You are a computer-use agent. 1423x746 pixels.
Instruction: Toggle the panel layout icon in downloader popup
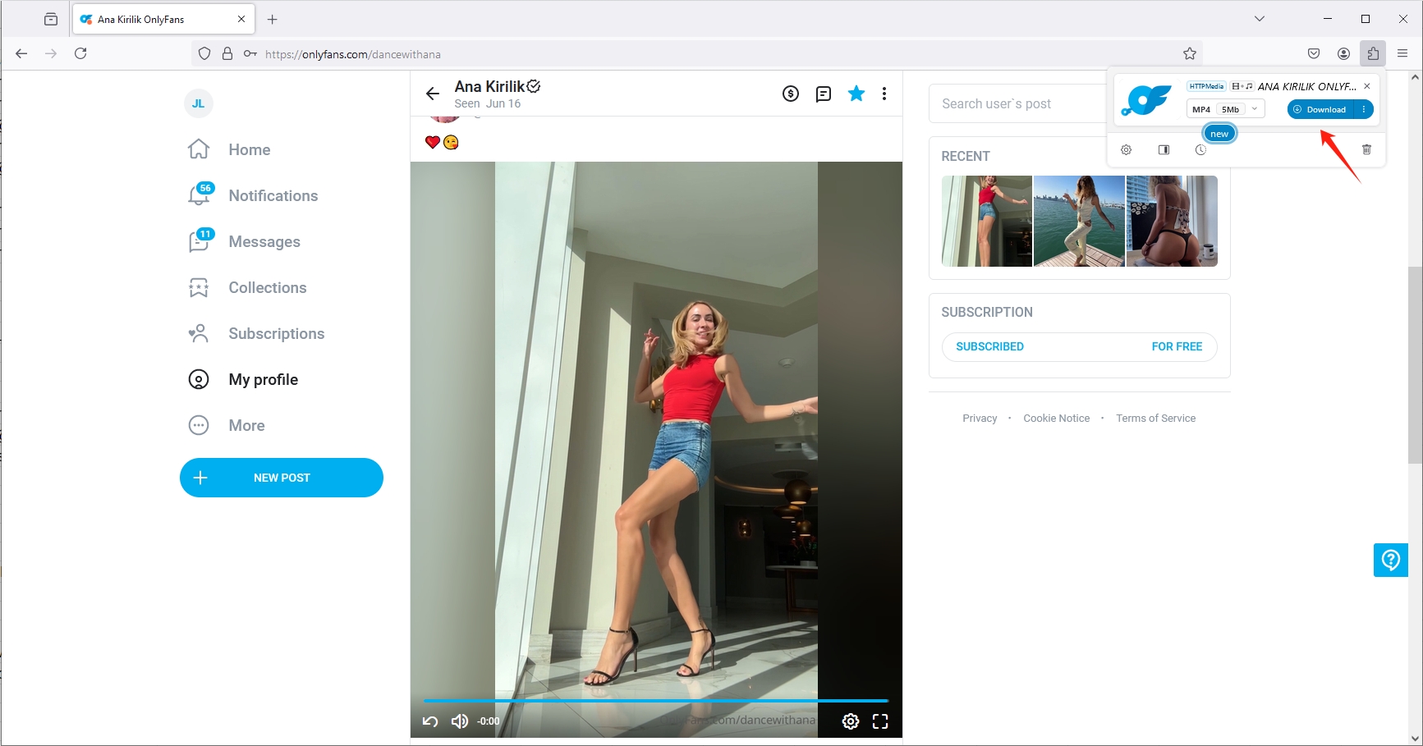tap(1164, 149)
